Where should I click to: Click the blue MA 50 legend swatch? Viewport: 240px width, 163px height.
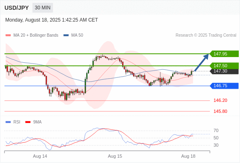tap(66, 35)
